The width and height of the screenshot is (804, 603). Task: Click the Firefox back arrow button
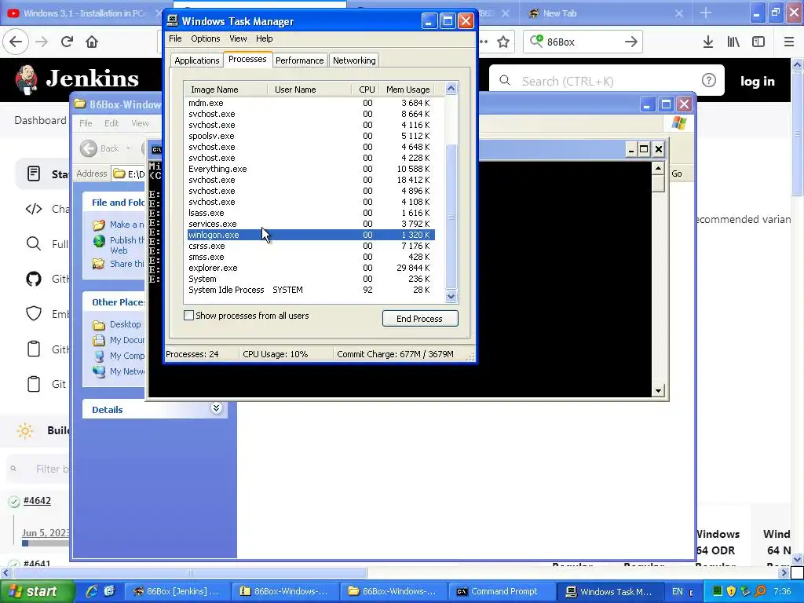point(16,42)
